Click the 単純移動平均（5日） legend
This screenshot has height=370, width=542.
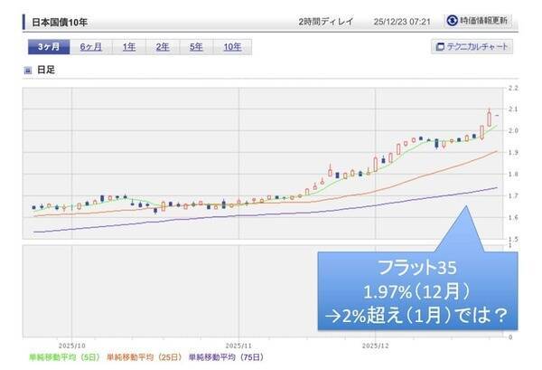64,356
